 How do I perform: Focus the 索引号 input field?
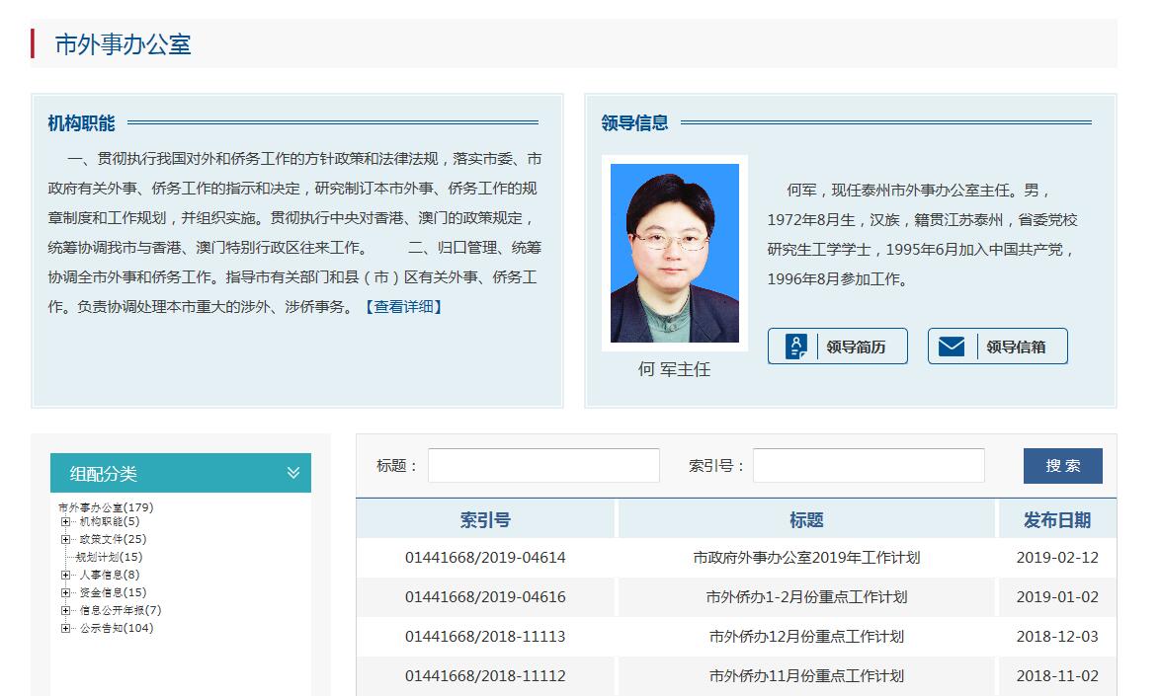click(869, 466)
